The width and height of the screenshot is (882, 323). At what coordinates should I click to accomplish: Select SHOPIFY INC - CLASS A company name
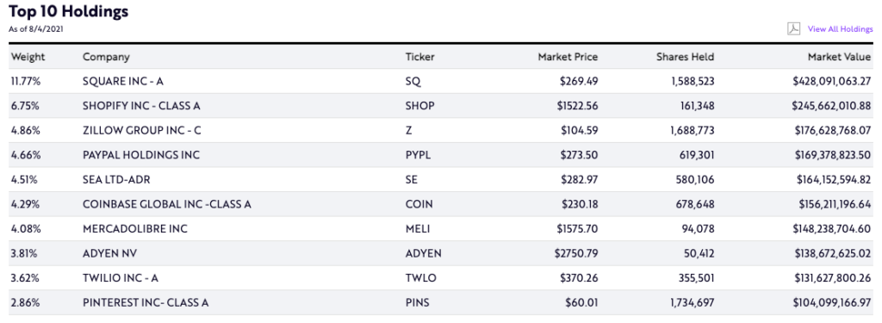pos(141,106)
